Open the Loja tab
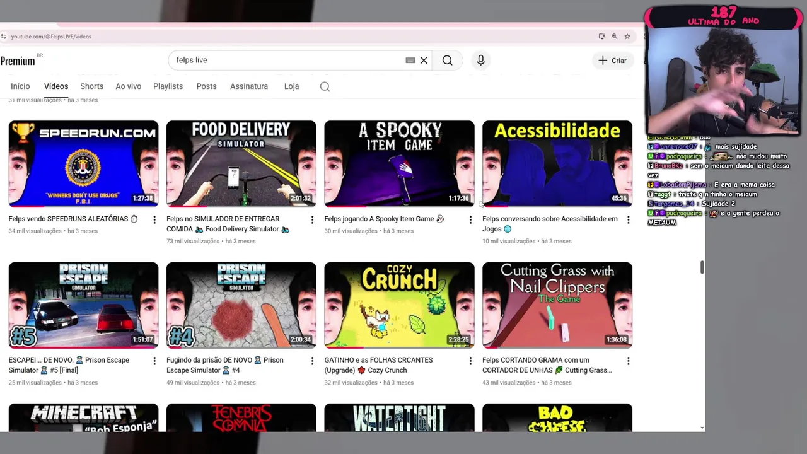807x454 pixels. pos(291,86)
